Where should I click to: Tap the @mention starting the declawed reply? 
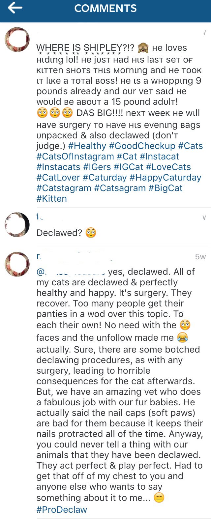[x=71, y=272]
